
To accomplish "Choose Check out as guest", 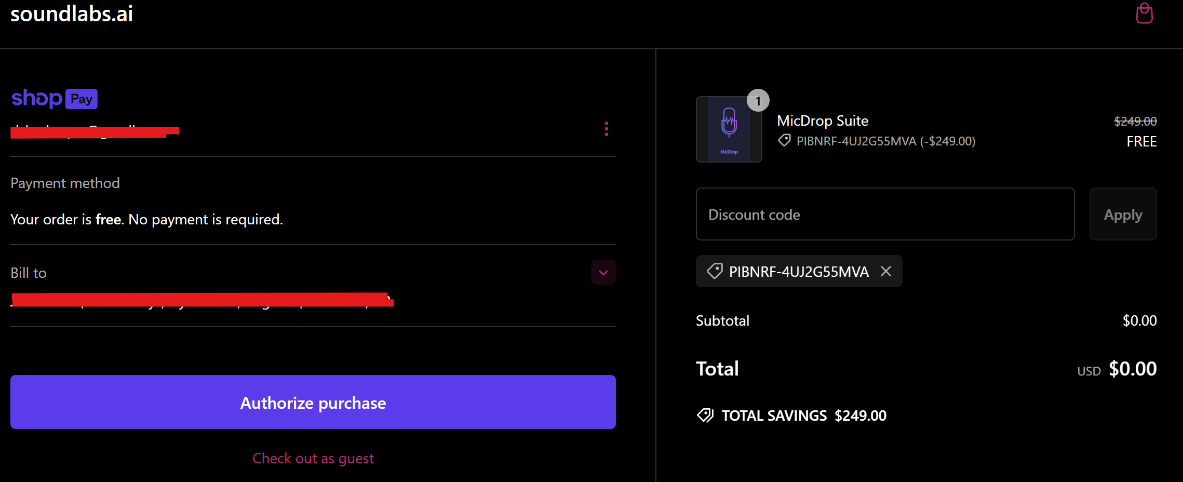I will point(313,458).
